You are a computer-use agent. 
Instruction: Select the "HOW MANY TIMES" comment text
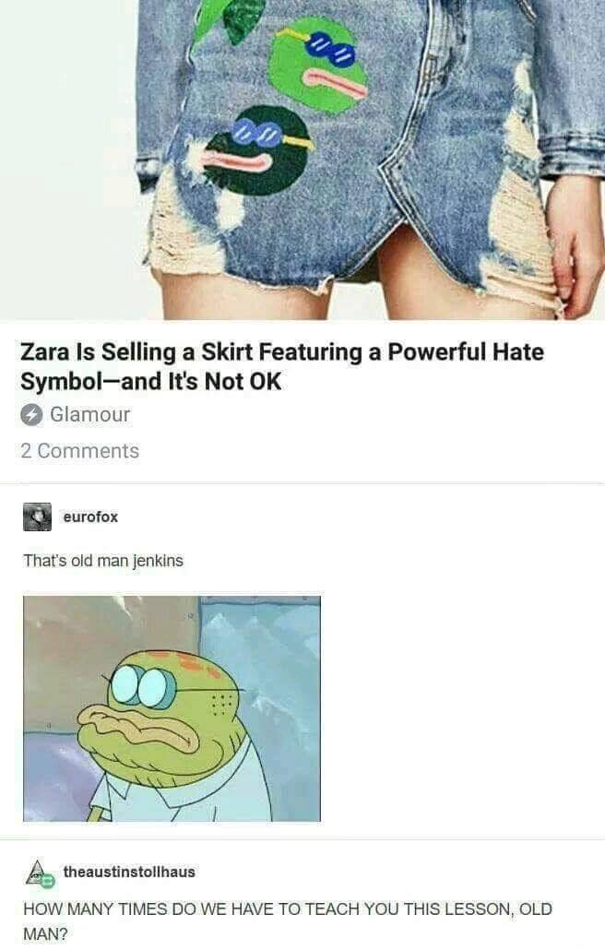(x=288, y=920)
